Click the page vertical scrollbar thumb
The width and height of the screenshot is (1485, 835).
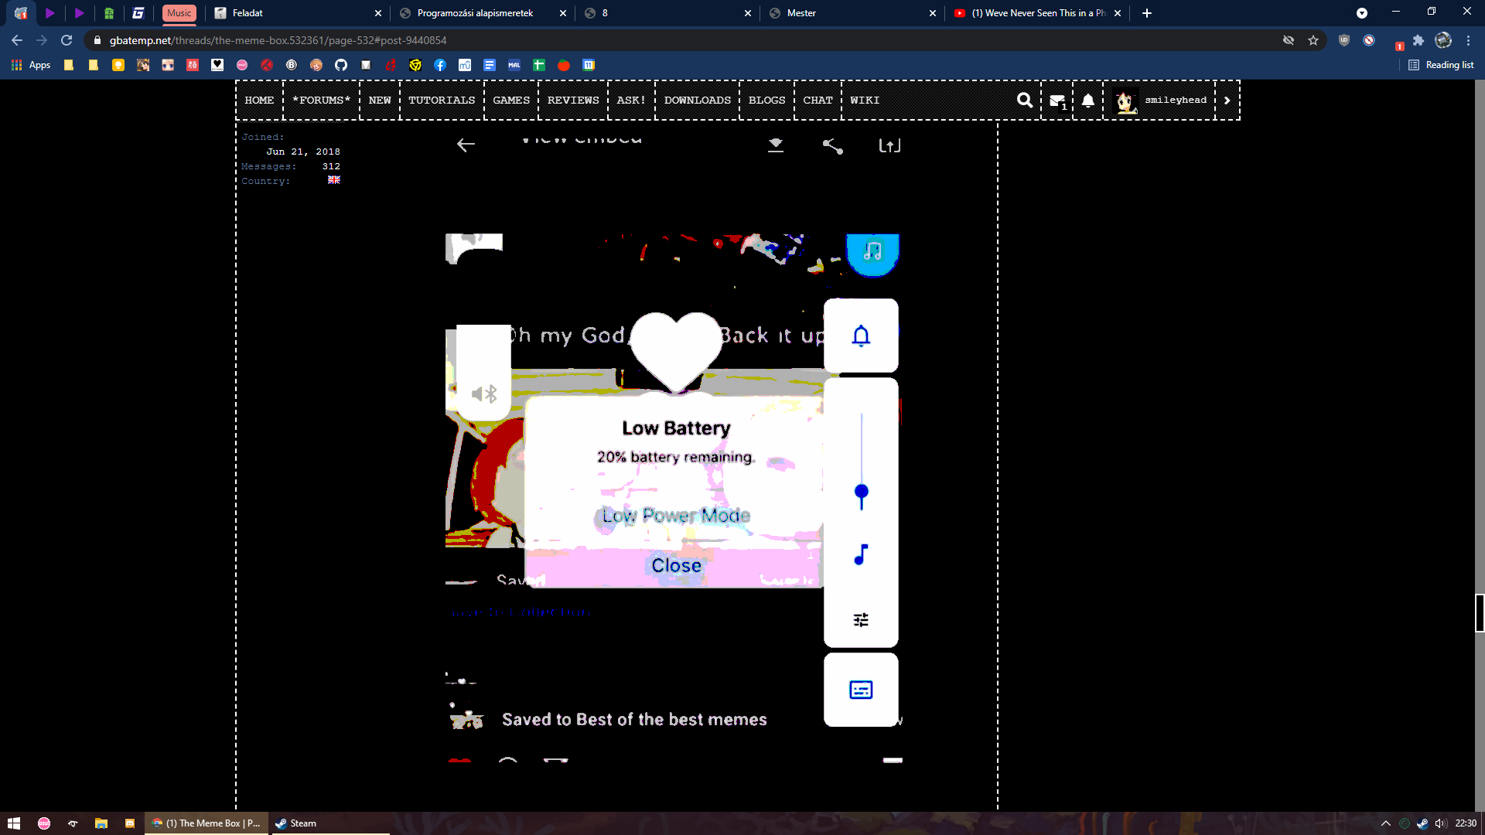pos(1480,613)
